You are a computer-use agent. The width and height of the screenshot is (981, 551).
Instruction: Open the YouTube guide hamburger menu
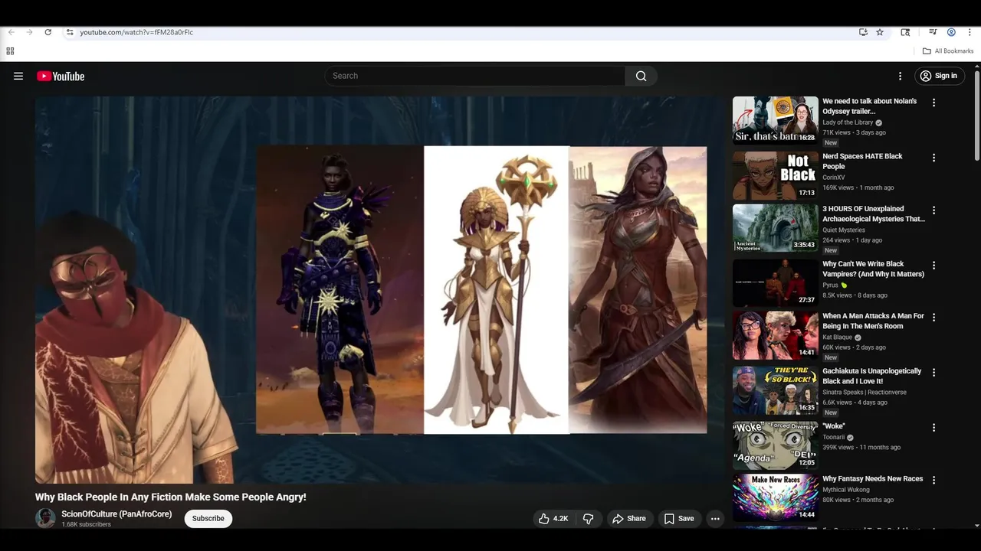point(18,76)
